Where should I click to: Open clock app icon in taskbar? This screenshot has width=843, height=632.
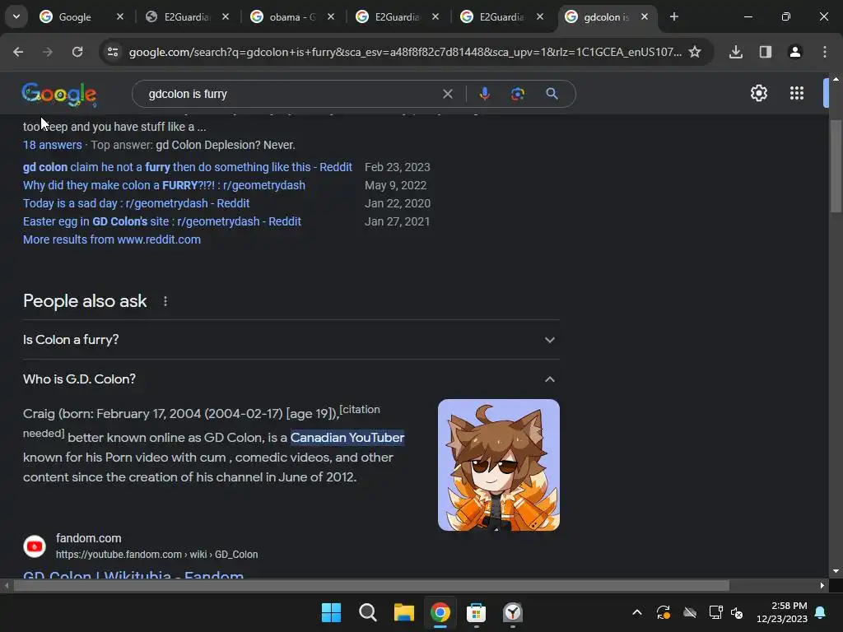[512, 612]
